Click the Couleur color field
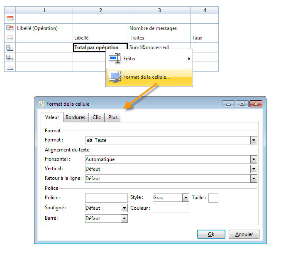The image size is (281, 253). [171, 208]
